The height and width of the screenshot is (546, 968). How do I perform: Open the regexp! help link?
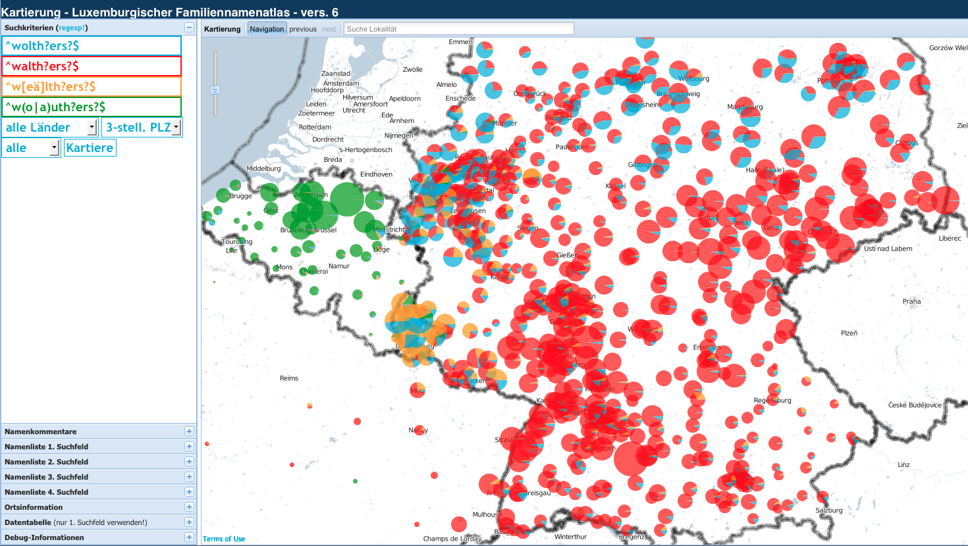coord(72,28)
